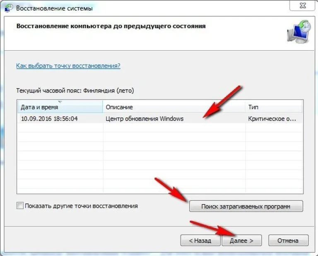Click the restore computer clock graphic

click(299, 32)
